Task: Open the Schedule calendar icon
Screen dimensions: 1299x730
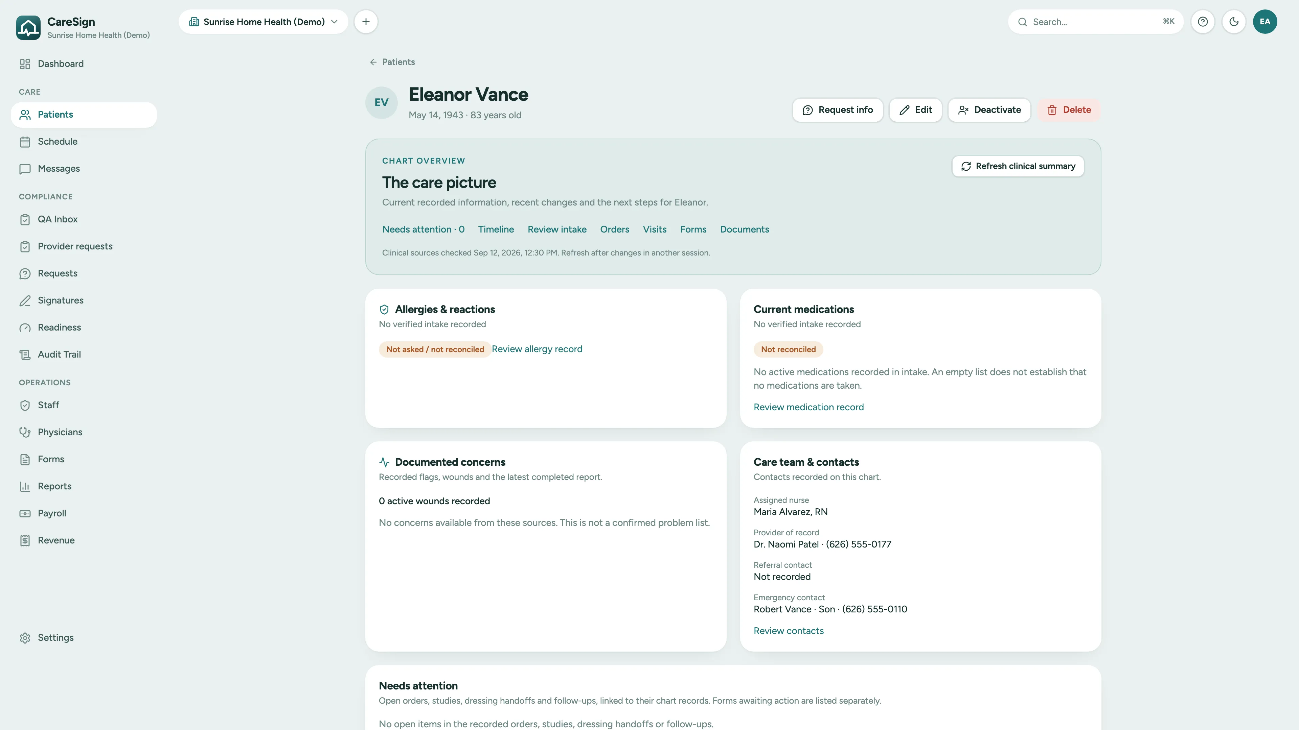Action: pos(25,142)
